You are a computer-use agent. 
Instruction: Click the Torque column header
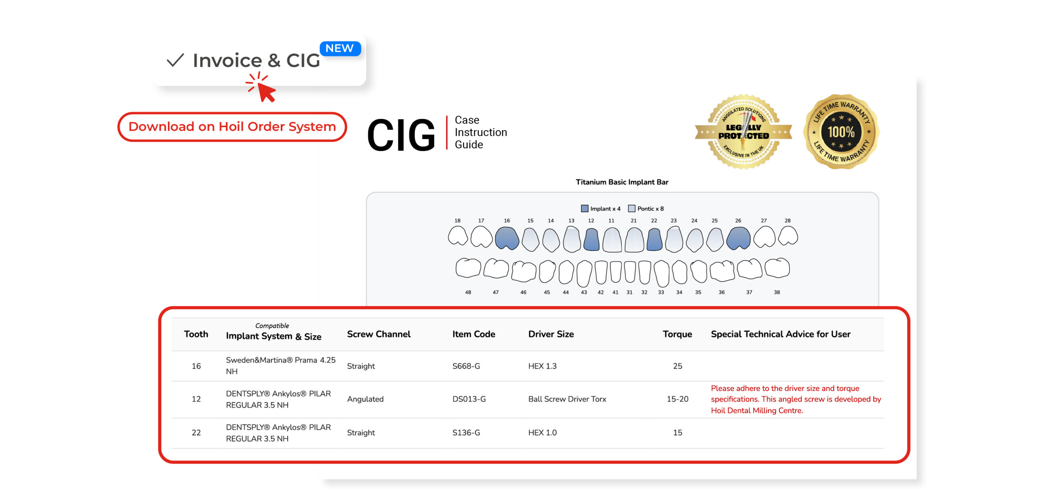[x=677, y=334]
